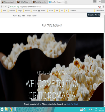Screen dimensions: 105x112
Task: Switch to The Best Night Ever tab
Action: [x=40, y=2]
